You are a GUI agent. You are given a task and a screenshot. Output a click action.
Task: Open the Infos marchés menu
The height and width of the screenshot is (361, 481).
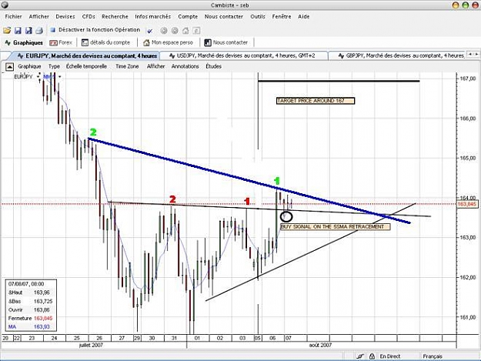click(153, 17)
